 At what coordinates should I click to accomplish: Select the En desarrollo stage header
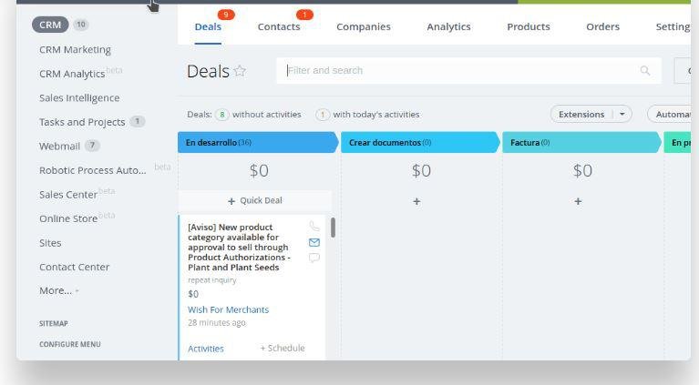[x=255, y=142]
